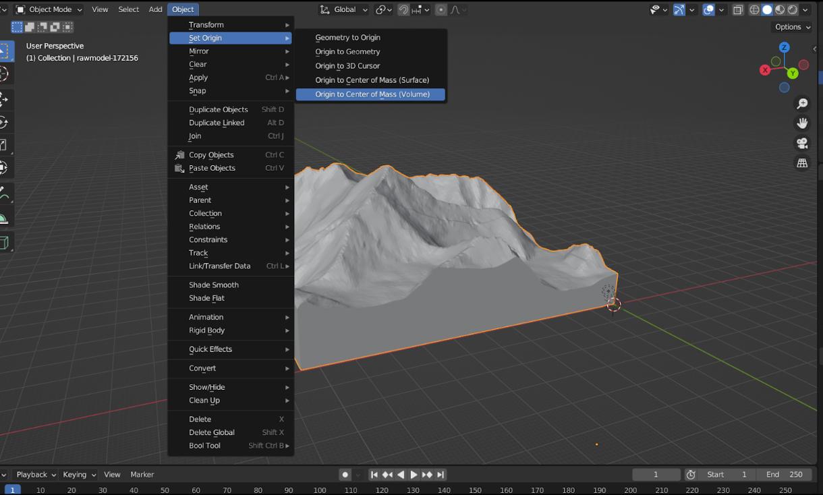
Task: Click Shade Smooth in Object menu
Action: click(213, 285)
